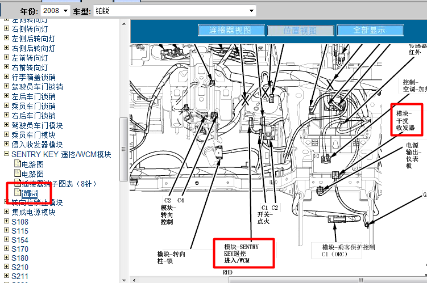The width and height of the screenshot is (427, 283).
Task: Select the 驾驶员车门模块 tree item
Action: coord(38,125)
